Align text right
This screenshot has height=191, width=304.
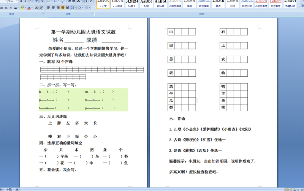pyautogui.click(x=58, y=8)
